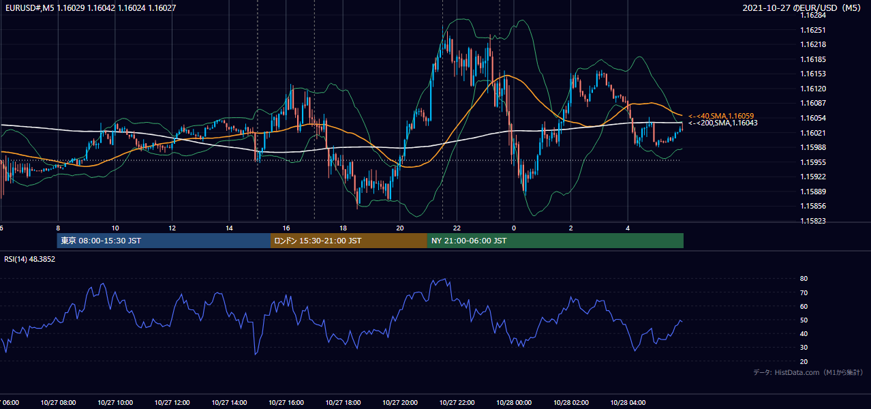Click RSI scale value 30
This screenshot has height=409, width=871.
tap(804, 348)
